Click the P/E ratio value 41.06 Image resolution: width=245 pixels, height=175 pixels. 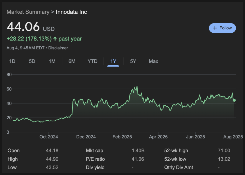tap(138, 159)
